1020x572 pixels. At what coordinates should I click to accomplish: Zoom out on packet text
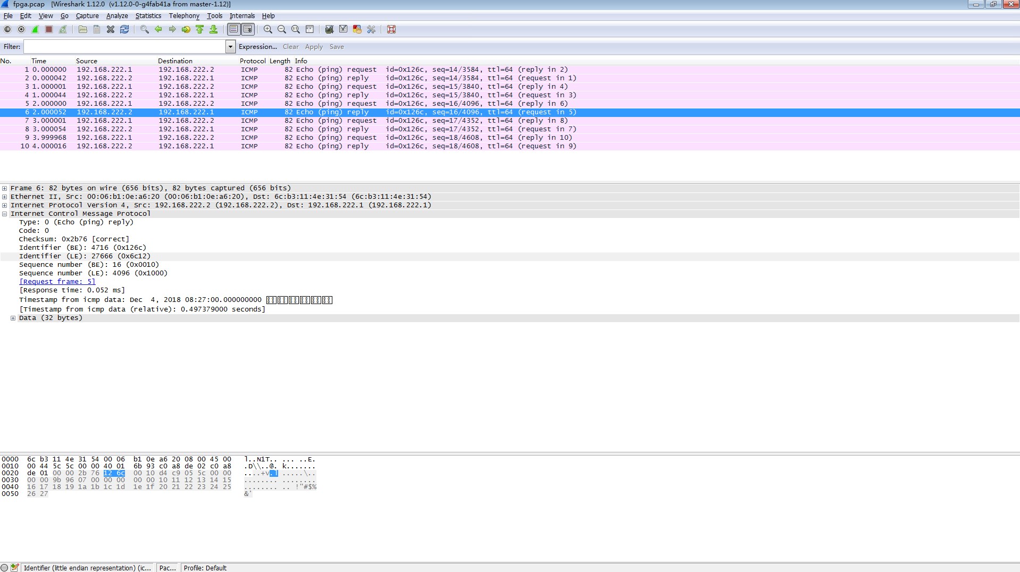coord(282,29)
